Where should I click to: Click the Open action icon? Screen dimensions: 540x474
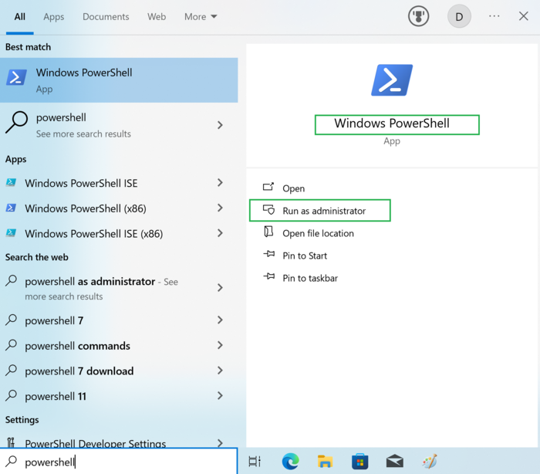pyautogui.click(x=268, y=187)
